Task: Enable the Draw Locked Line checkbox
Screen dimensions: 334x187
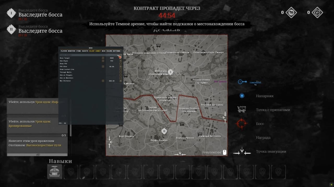Action: click(x=121, y=69)
